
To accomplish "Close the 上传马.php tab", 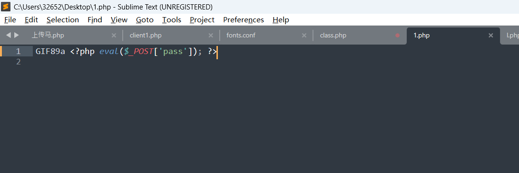I will pyautogui.click(x=114, y=35).
